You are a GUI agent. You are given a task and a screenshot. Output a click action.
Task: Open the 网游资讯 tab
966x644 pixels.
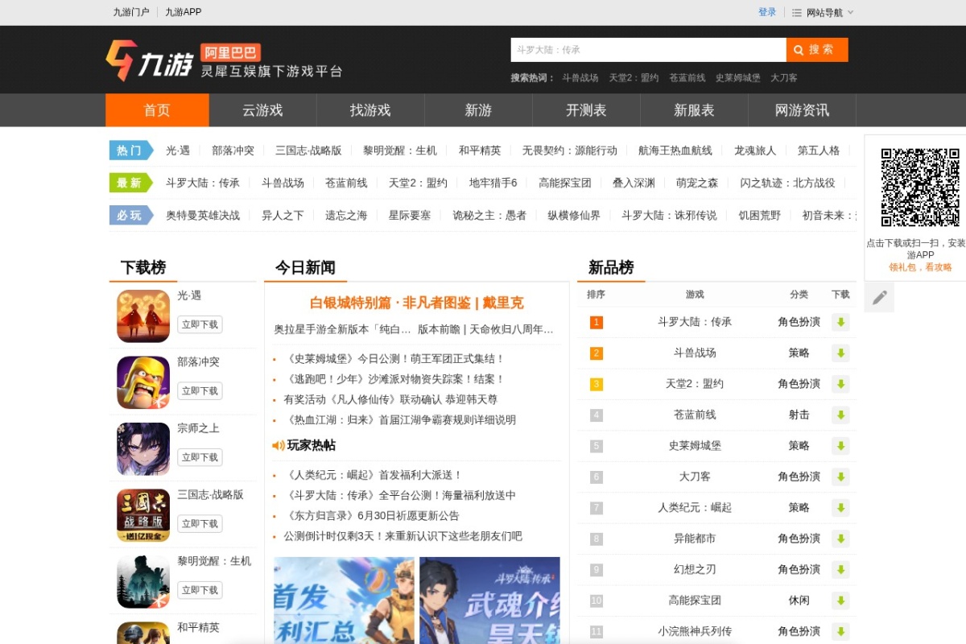click(802, 110)
